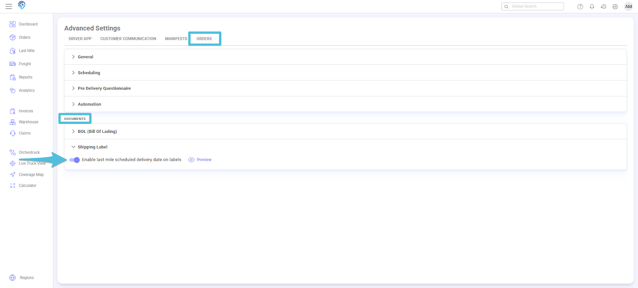Screen dimensions: 638x288
Task: Open the help question mark icon
Action: [x=580, y=6]
